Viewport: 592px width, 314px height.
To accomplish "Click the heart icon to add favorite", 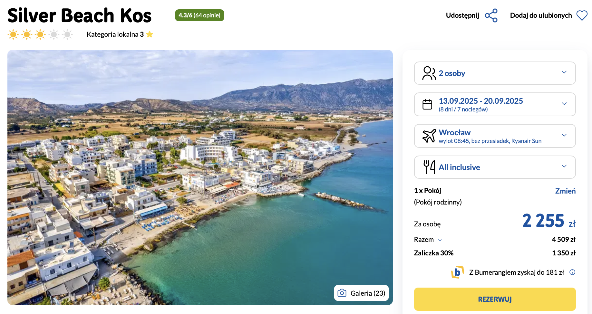I will point(582,15).
